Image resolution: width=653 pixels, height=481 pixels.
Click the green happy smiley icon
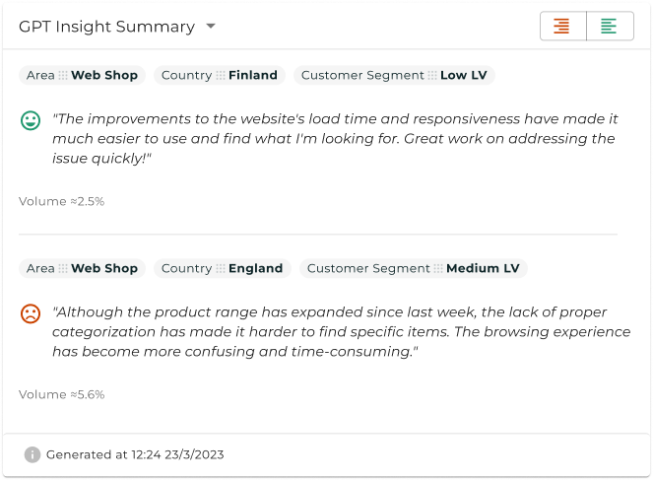31,120
